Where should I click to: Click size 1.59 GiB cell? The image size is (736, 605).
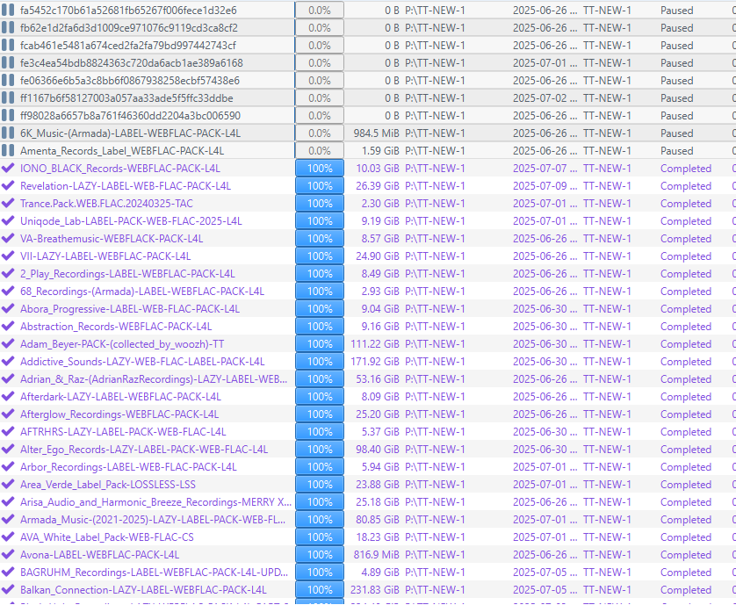(x=380, y=151)
